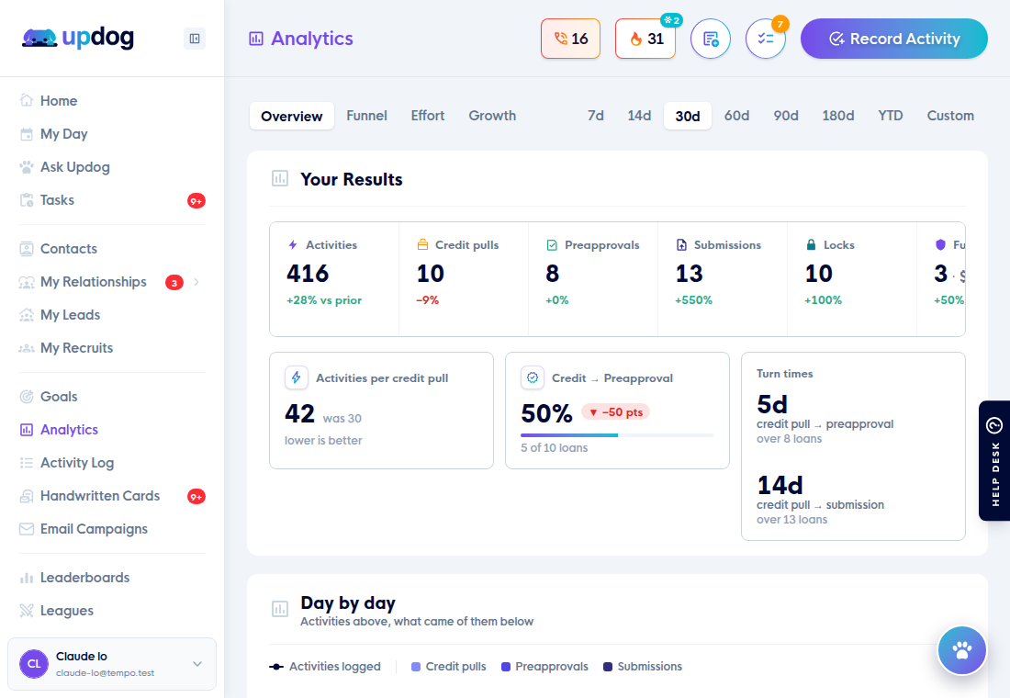Click the Tasks clipboard icon
Screen dimensions: 1010x698
[27, 200]
